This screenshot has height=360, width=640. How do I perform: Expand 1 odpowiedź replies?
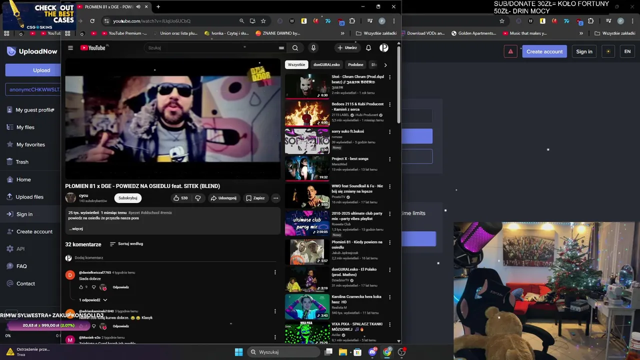[x=93, y=300]
